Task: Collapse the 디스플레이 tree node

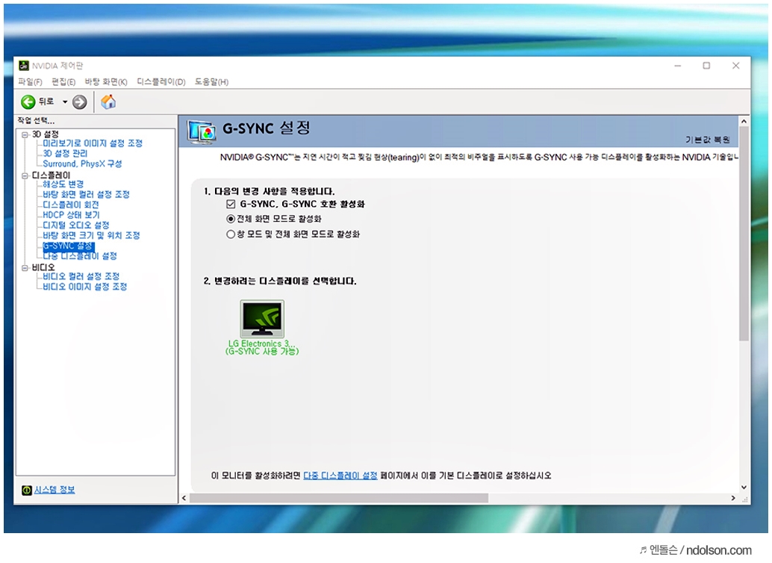Action: [25, 175]
